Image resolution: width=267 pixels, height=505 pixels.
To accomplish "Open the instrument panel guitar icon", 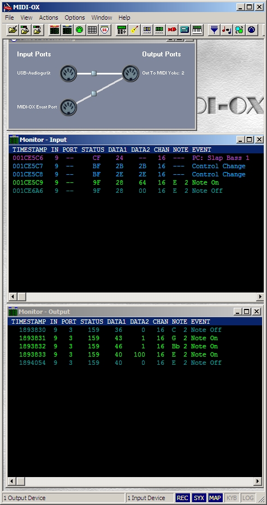I will [x=134, y=30].
